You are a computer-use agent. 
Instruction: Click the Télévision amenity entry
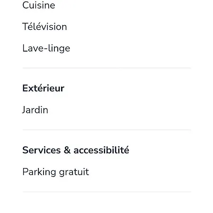pos(44,27)
